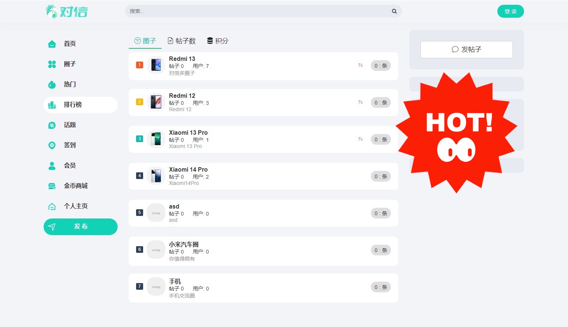Open the Xiaomi 14 Pro circle title link
Screen dimensions: 568x327
tap(188, 169)
